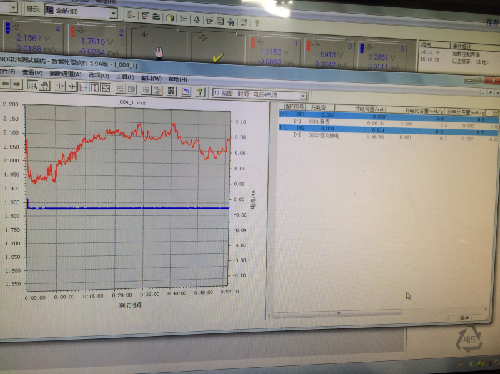500x374 pixels.
Task: Click the 循环序号 column header
Action: tap(294, 106)
